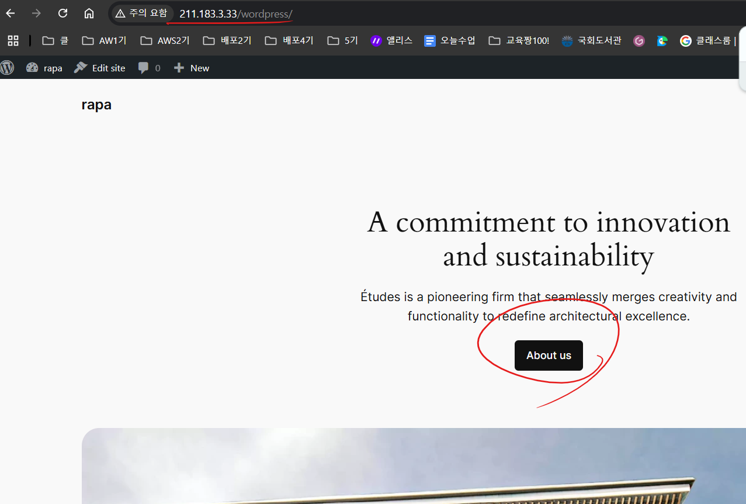Expand the 교육짱100! bookmark folder
This screenshot has height=504, width=746.
point(519,40)
